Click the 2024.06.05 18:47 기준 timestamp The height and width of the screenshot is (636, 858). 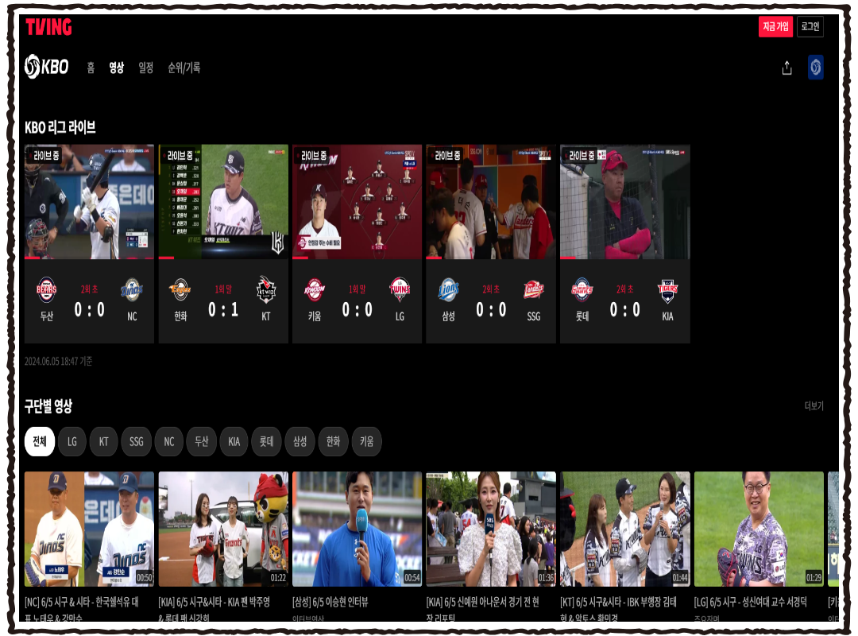[x=59, y=361]
